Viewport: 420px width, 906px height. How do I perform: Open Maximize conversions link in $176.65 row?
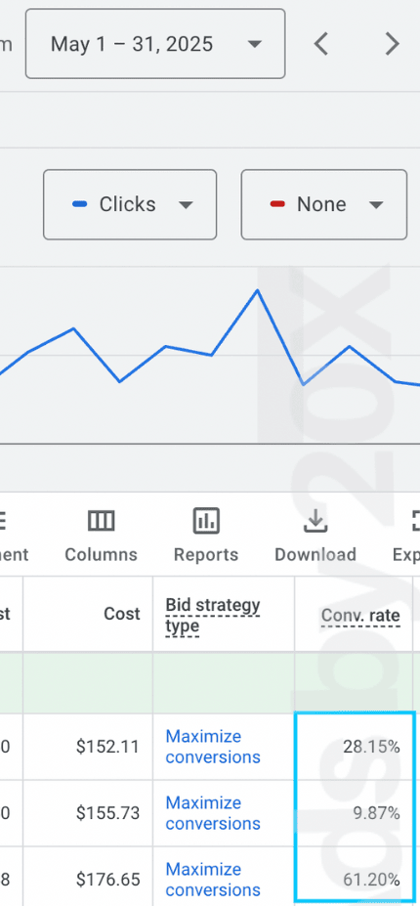[x=213, y=880]
